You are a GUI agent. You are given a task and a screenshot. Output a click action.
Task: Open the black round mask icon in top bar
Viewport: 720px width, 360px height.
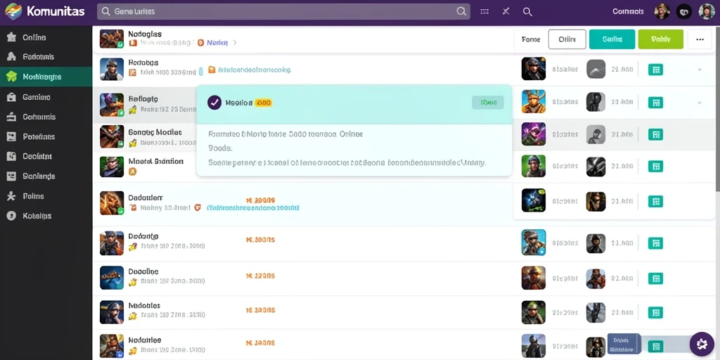click(684, 12)
